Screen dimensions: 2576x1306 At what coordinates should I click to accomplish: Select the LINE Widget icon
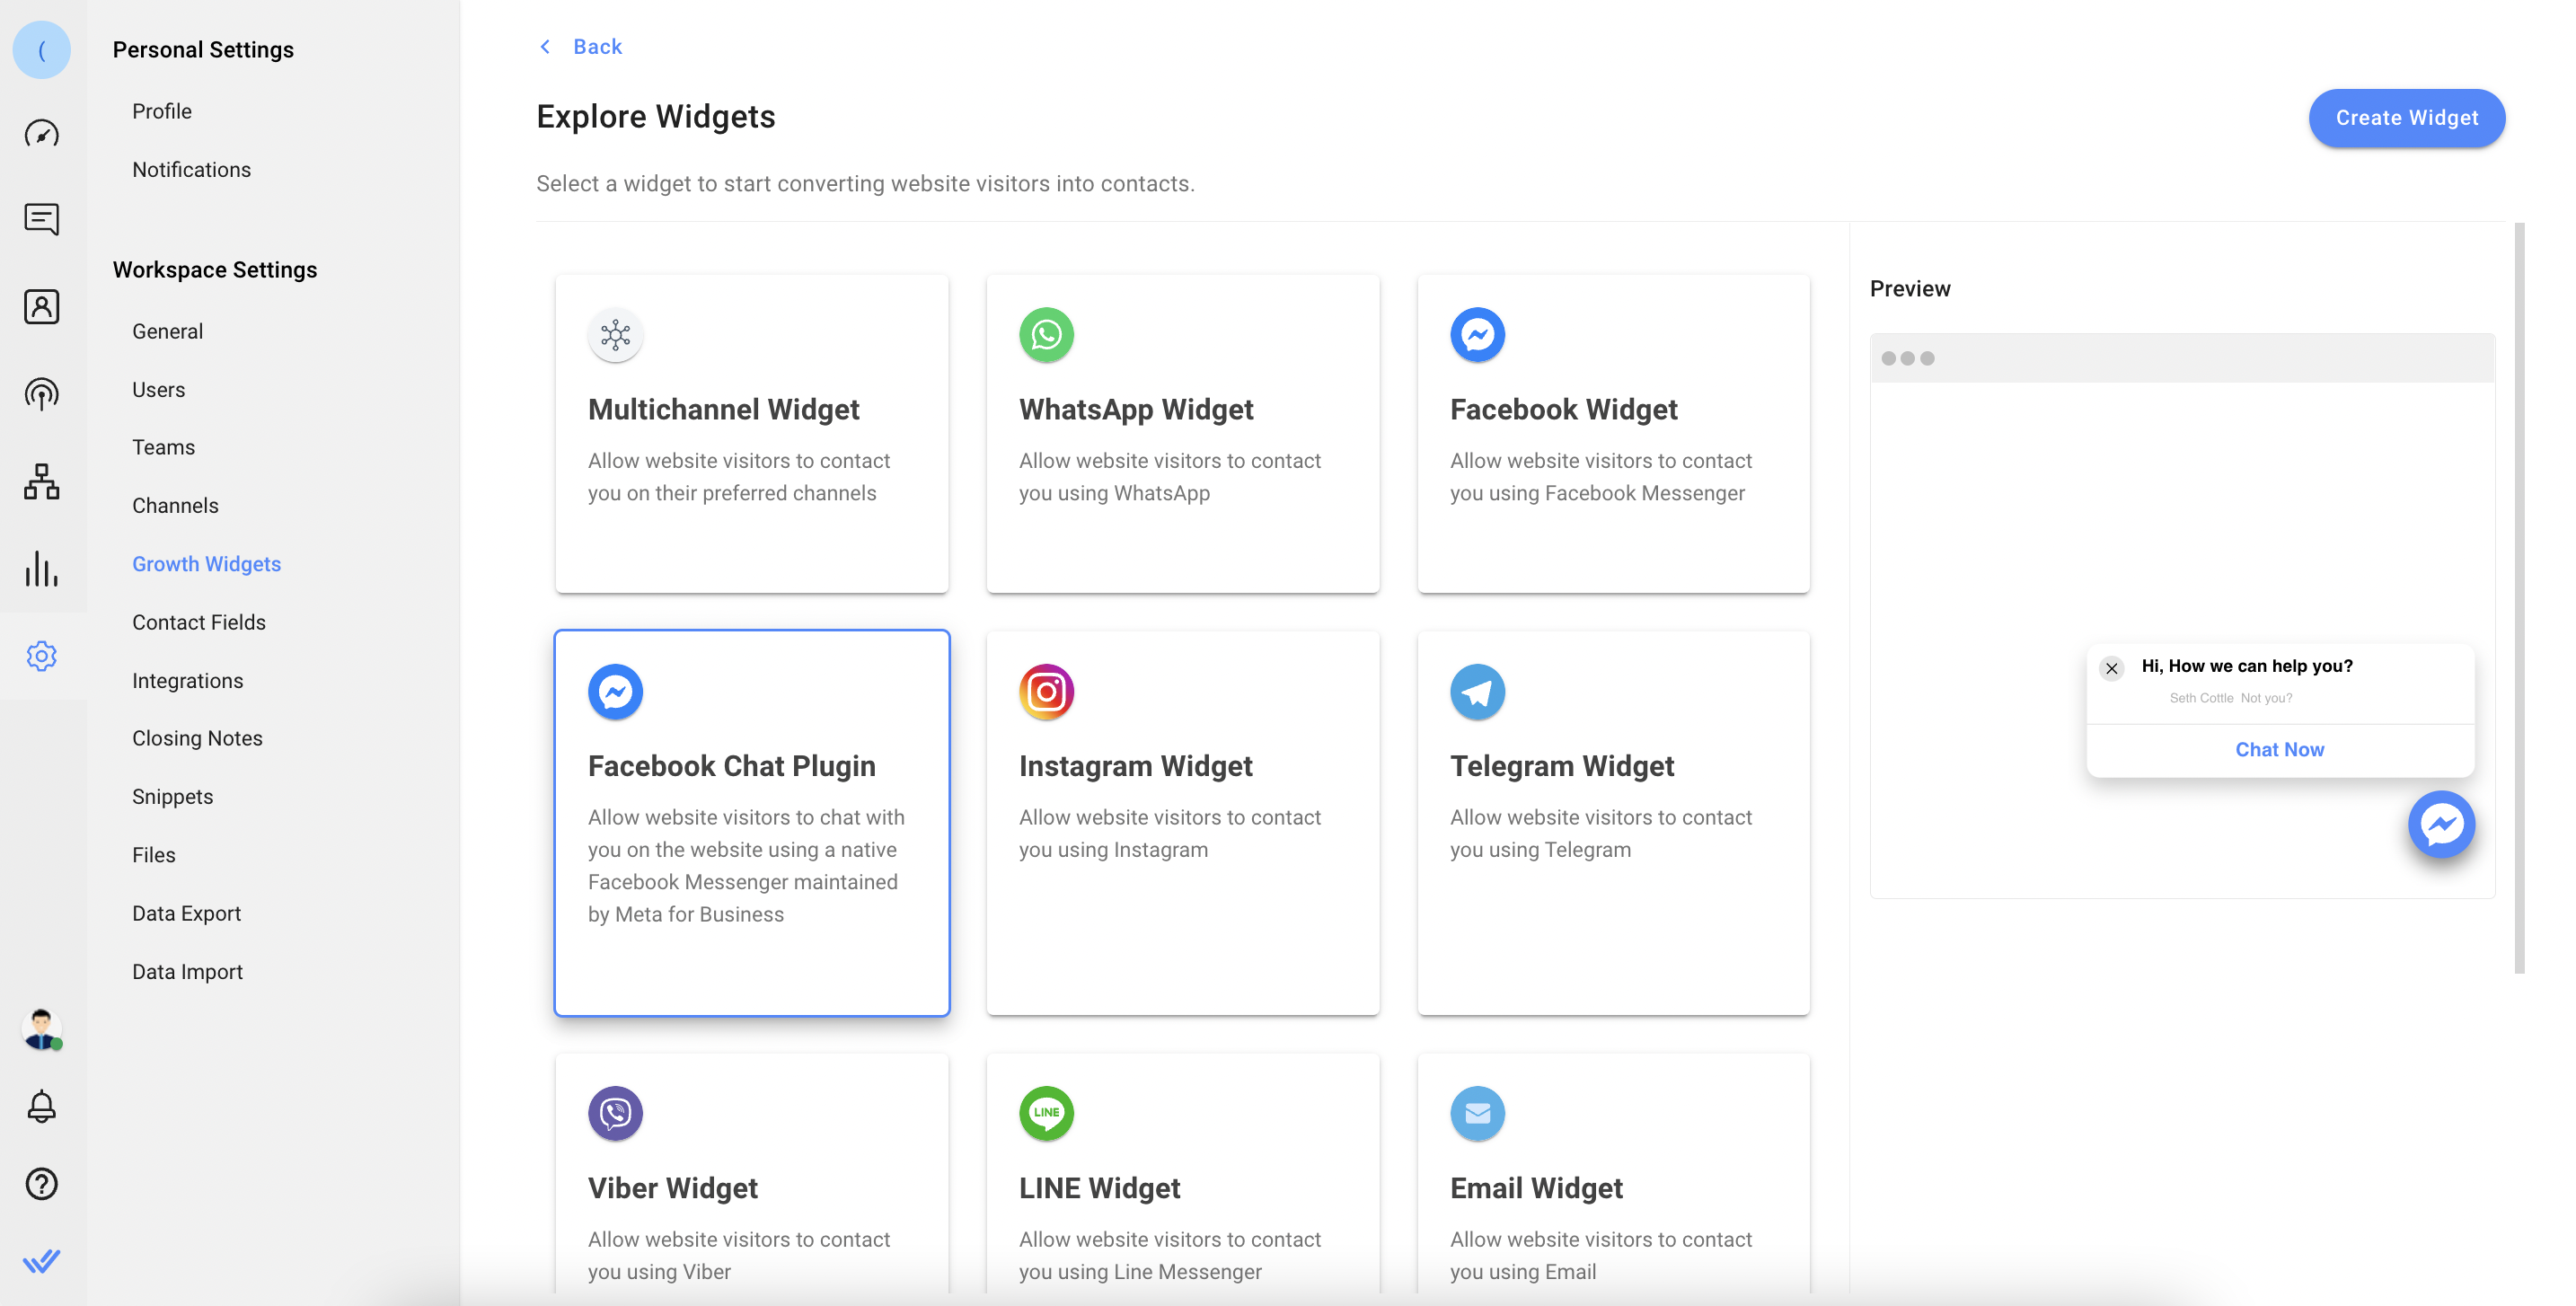(1045, 1113)
